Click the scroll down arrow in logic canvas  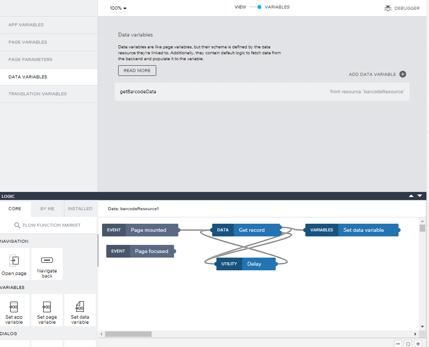[x=422, y=327]
